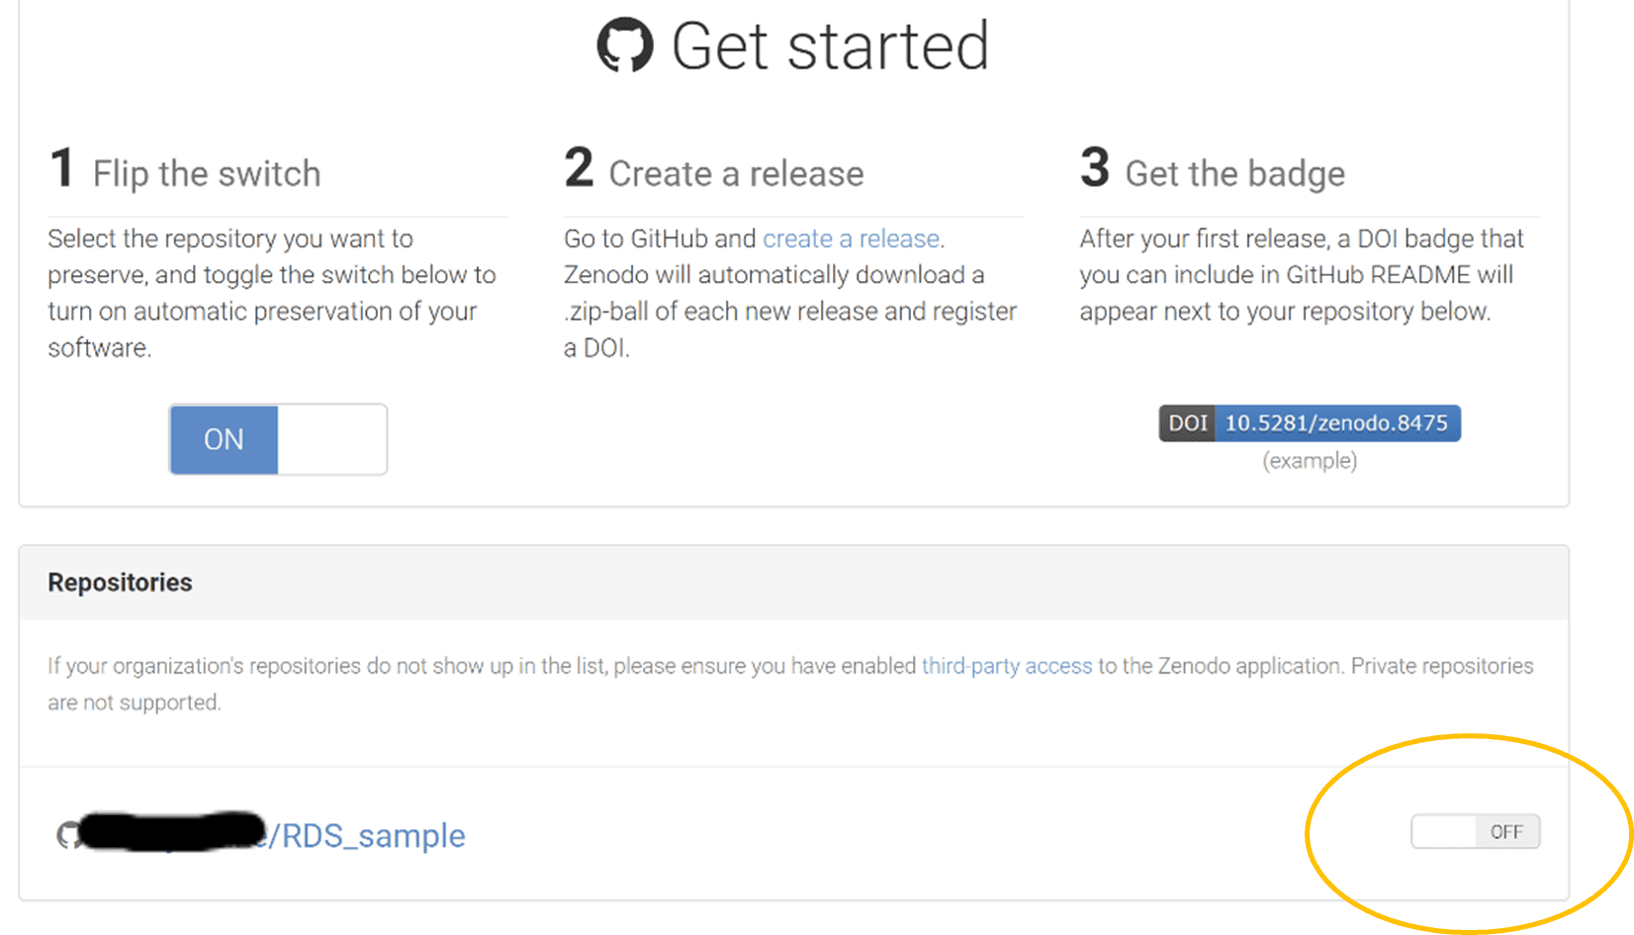Click the gray DOI label on the badge

(1186, 422)
